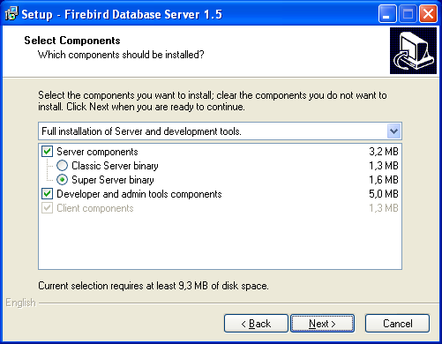
Task: Go back using the Back button
Action: coord(256,324)
